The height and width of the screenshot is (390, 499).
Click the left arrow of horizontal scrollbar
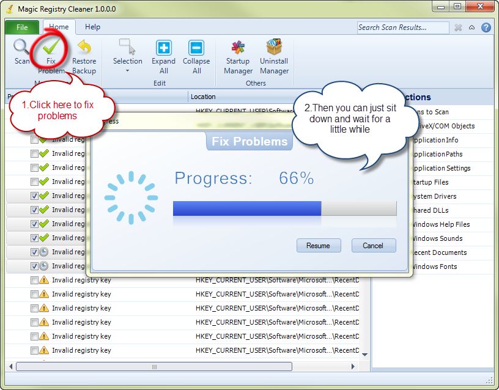click(x=10, y=366)
